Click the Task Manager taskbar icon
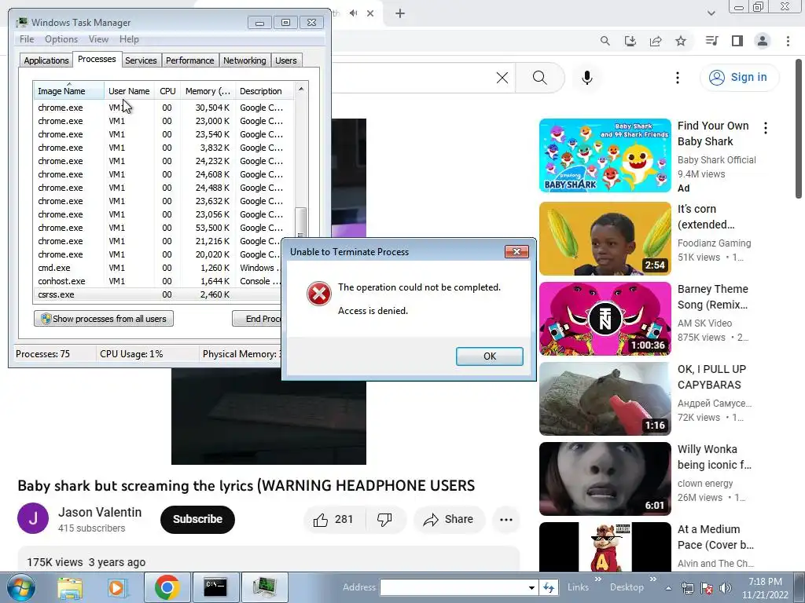 264,587
